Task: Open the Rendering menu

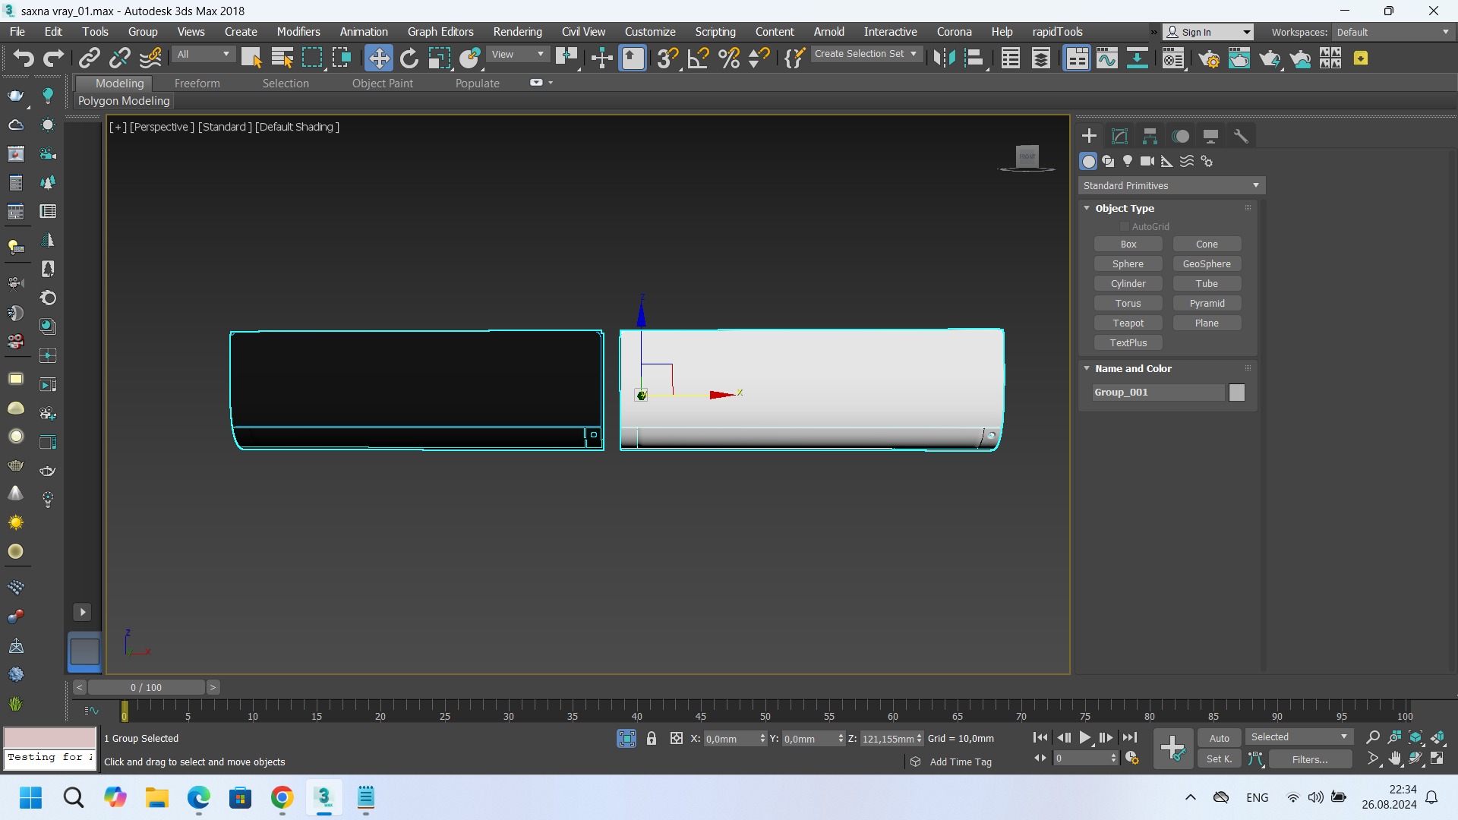Action: coord(517,32)
